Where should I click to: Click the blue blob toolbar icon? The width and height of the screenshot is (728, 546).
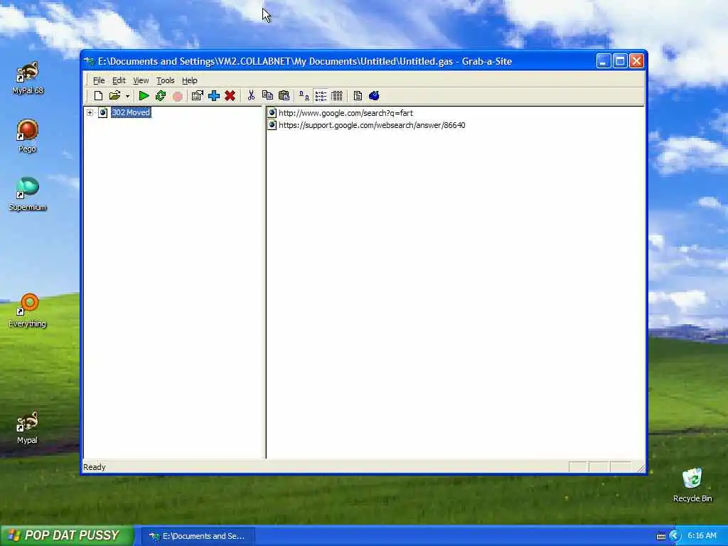click(x=374, y=96)
